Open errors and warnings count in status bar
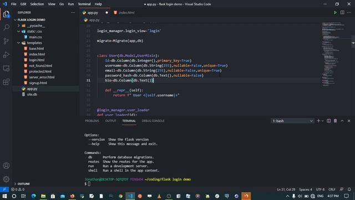This screenshot has height=200, width=355. pos(18,189)
